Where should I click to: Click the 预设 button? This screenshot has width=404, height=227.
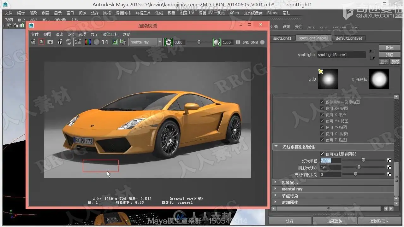click(x=389, y=55)
